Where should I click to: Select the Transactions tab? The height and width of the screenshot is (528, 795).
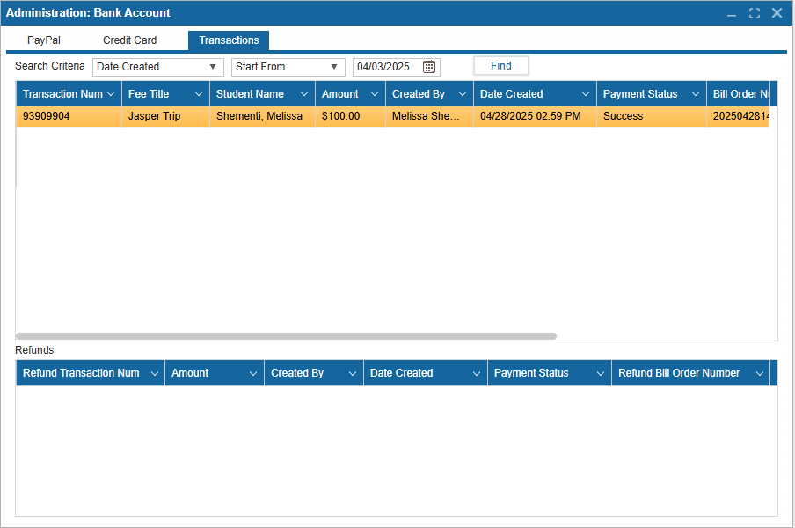[x=228, y=40]
